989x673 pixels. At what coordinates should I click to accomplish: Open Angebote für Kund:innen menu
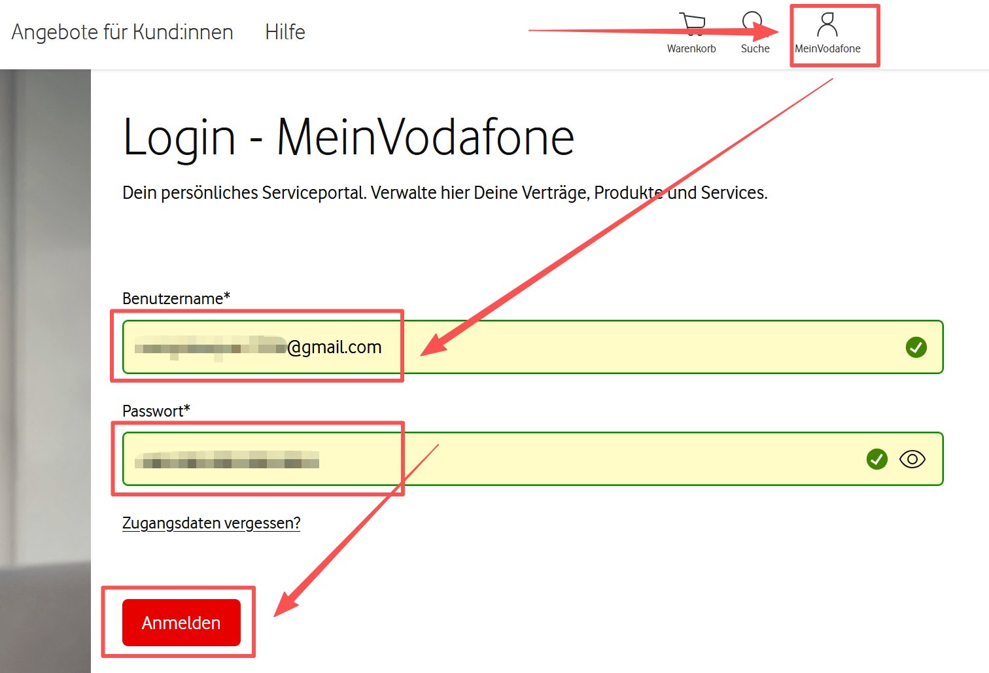coord(122,32)
